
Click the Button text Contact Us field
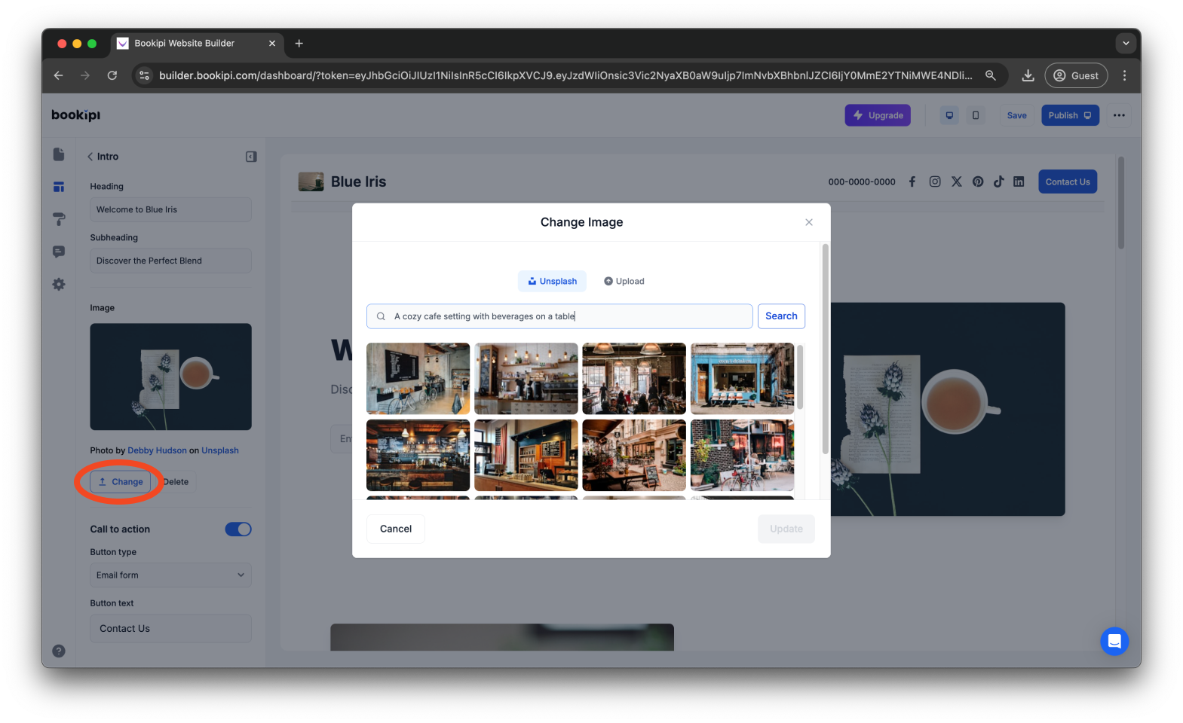click(171, 629)
